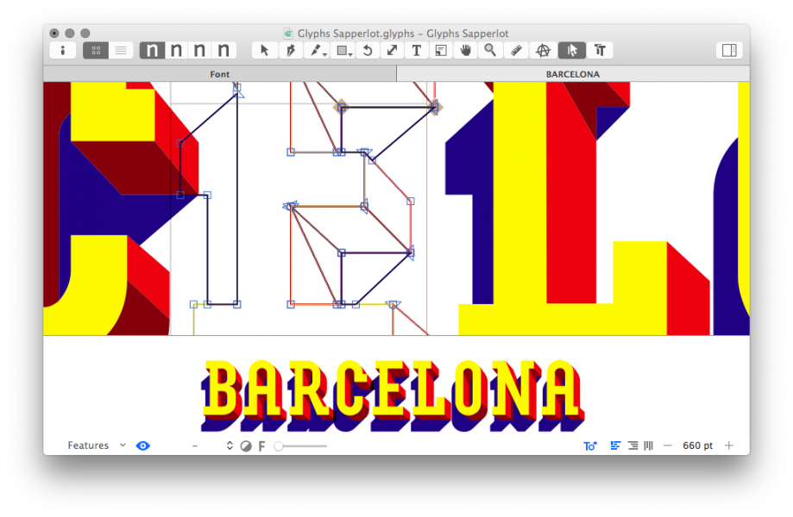Switch to grid view mode

coord(96,51)
